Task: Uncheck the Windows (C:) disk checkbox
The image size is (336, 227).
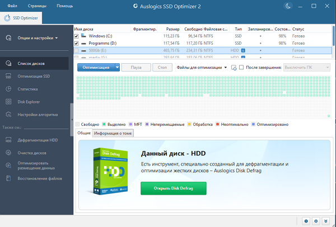Action: pyautogui.click(x=76, y=36)
